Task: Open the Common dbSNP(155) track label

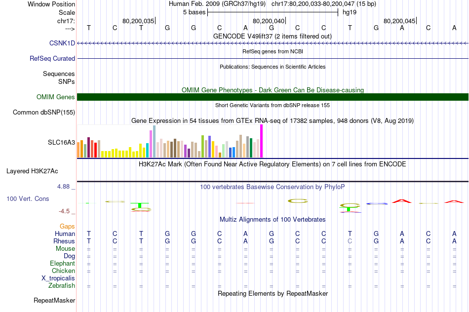Action: coord(44,112)
